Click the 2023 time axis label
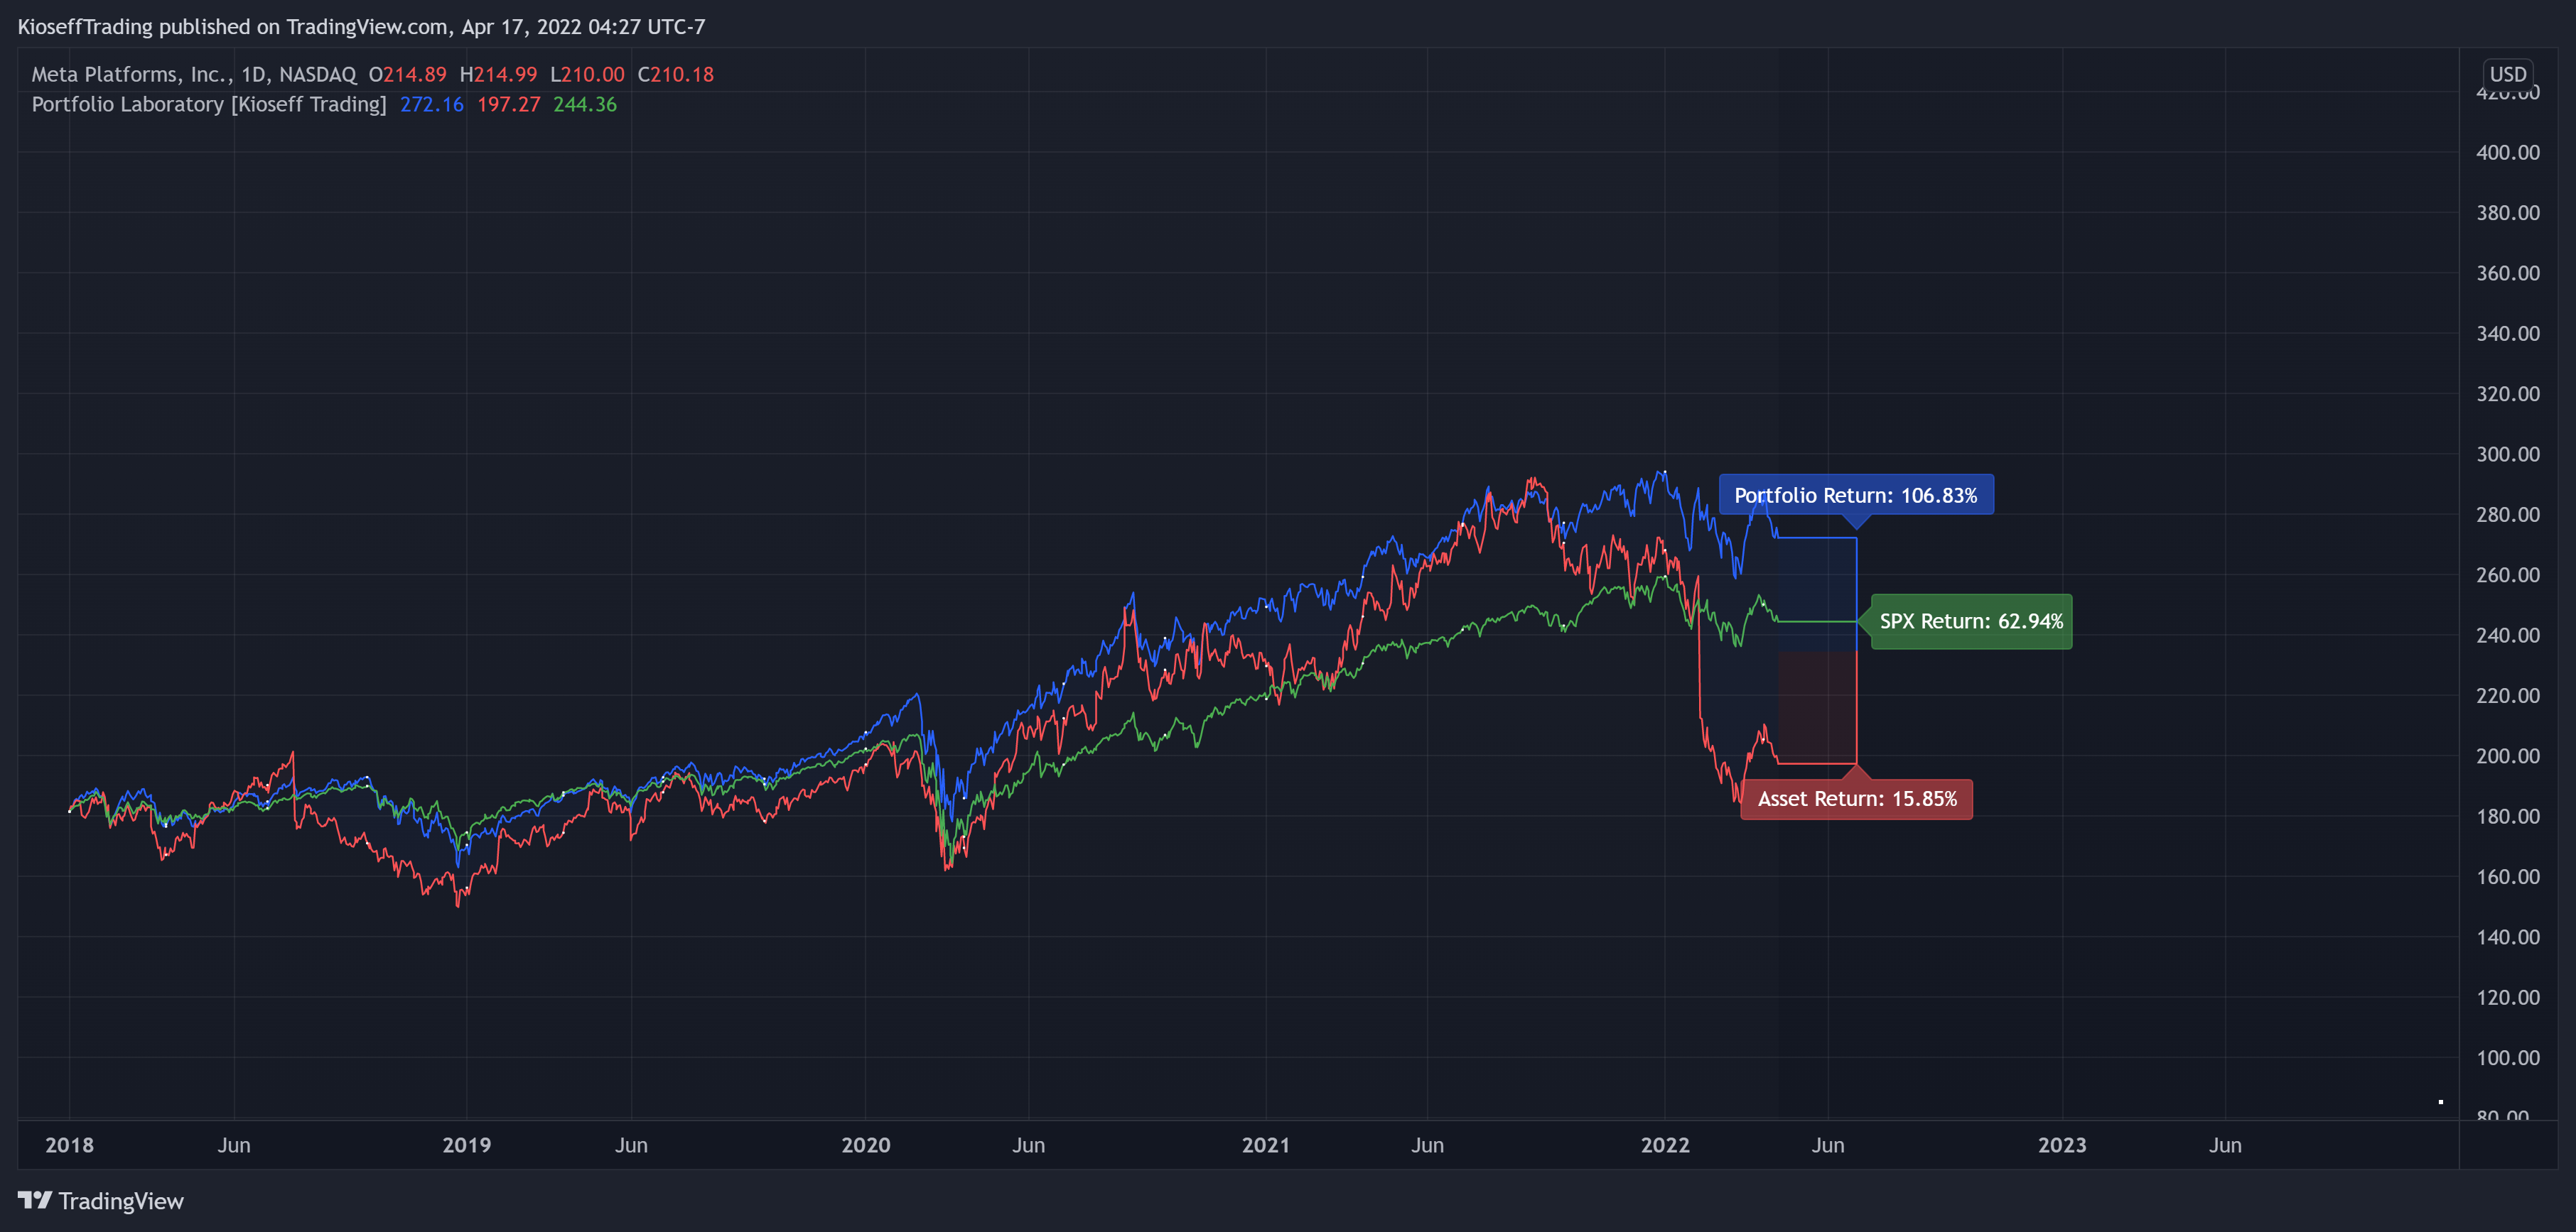Screen dimensions: 2576x1232 point(2062,1145)
